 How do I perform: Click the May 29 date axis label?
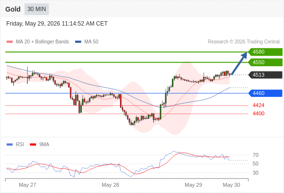click(193, 185)
